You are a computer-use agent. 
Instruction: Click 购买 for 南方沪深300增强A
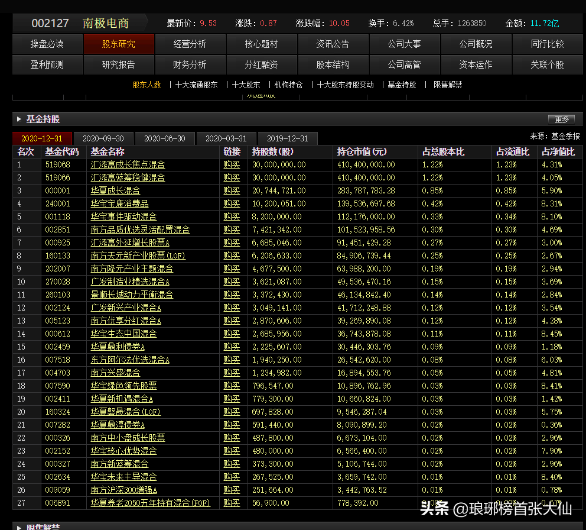[232, 490]
